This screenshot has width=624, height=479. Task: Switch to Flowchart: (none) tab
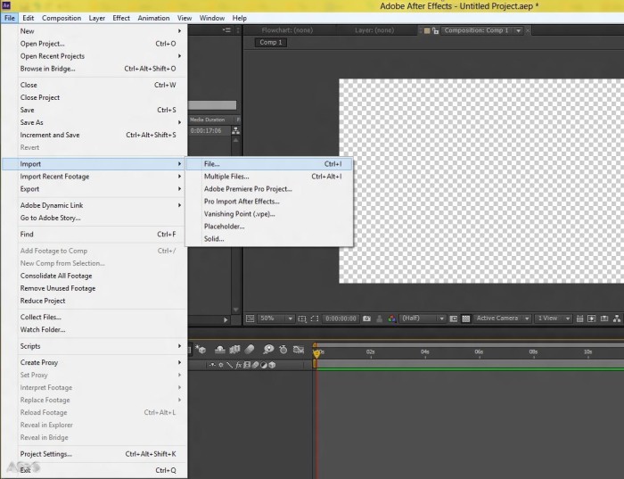(287, 30)
